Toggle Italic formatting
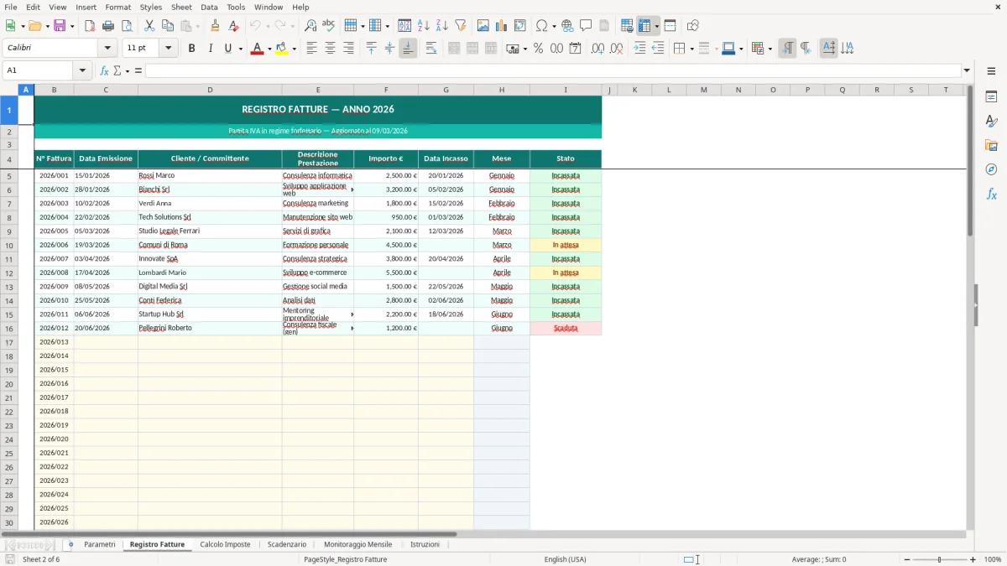The width and height of the screenshot is (1007, 566). 211,49
